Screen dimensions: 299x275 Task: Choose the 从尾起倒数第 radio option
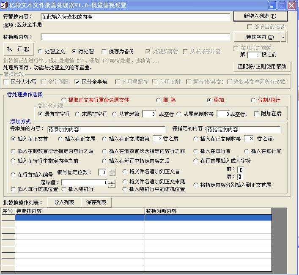point(195,114)
